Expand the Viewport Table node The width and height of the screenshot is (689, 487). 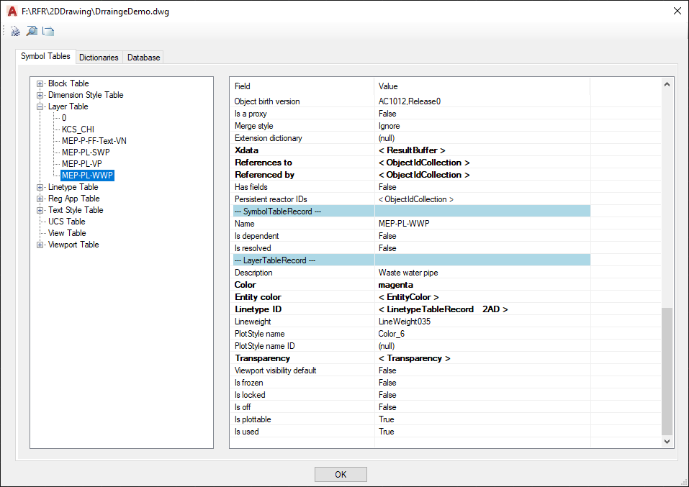[40, 245]
